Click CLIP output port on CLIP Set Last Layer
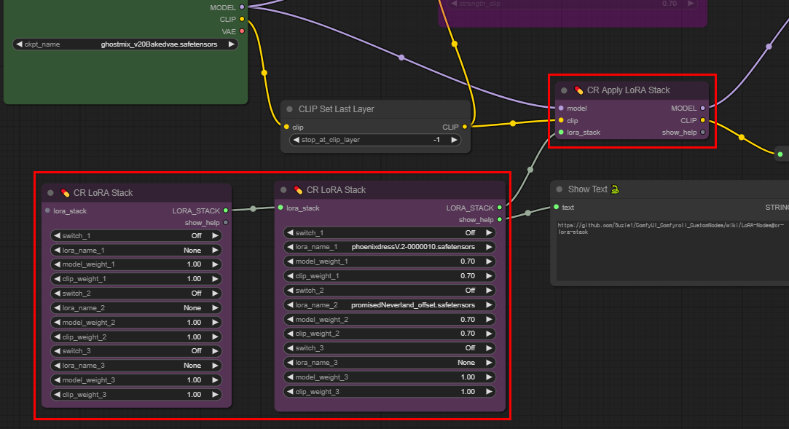The image size is (789, 429). (x=465, y=127)
